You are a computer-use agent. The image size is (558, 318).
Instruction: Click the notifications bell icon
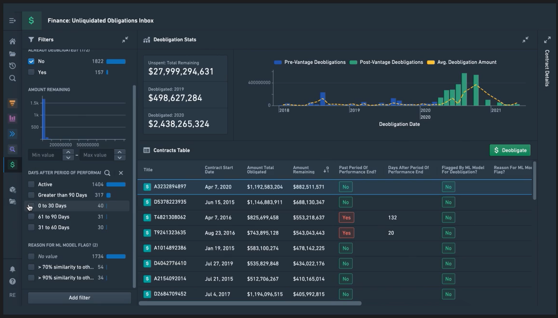pyautogui.click(x=12, y=269)
